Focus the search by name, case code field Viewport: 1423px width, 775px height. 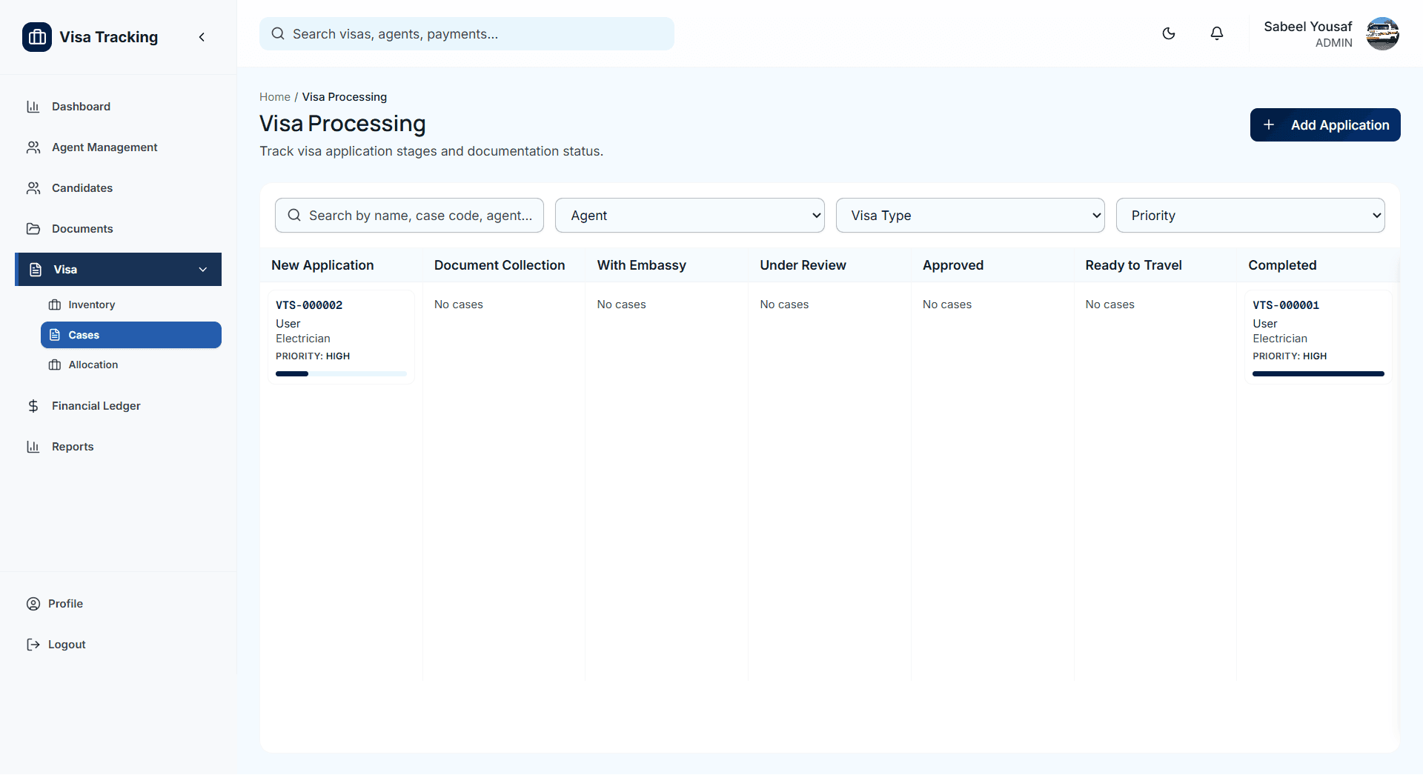pyautogui.click(x=409, y=215)
